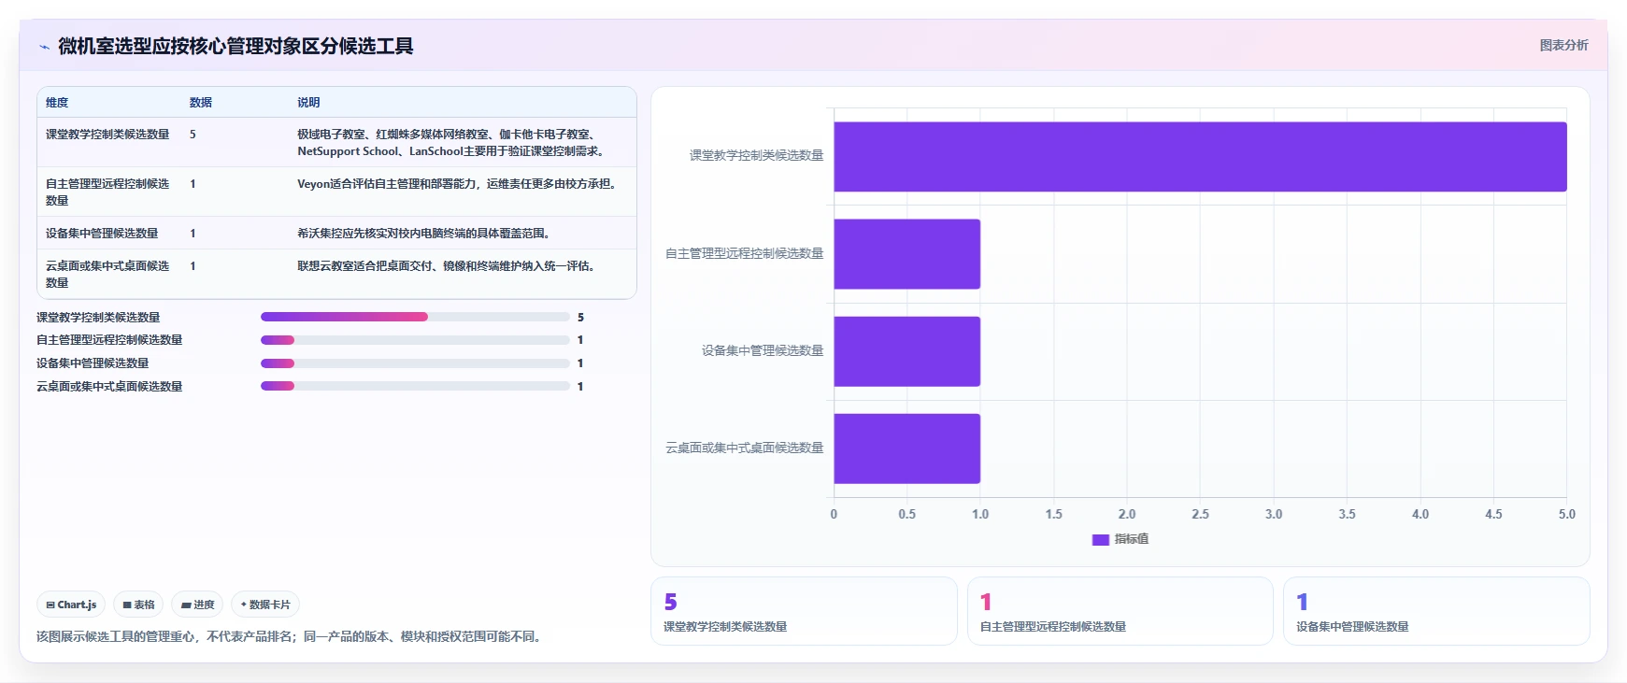Screen dimensions: 1627x683
Task: Click the description starting with 希沃集控
Action: [426, 234]
